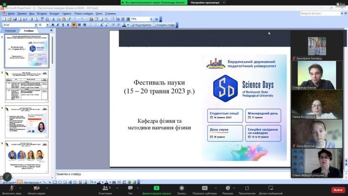Expand audio options arrow in Zoom
Viewport: 348px width, 196px height.
click(x=20, y=188)
